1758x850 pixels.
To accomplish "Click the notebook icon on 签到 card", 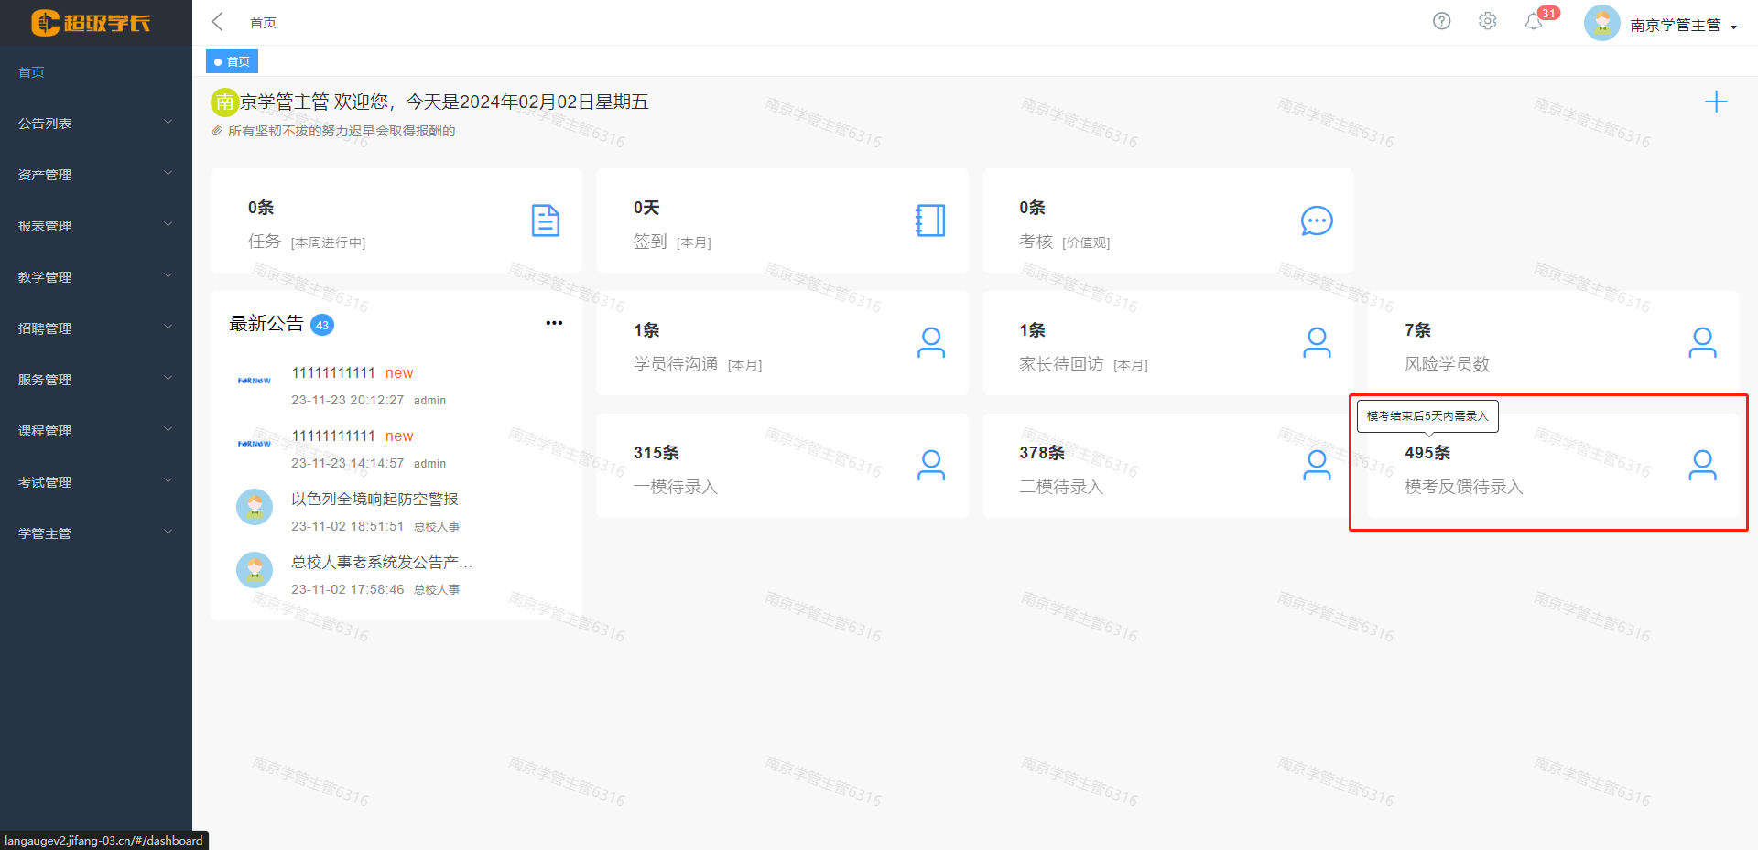I will pos(930,221).
